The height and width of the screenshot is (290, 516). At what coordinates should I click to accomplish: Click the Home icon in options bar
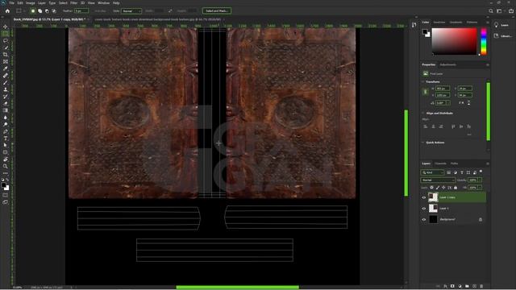point(7,10)
